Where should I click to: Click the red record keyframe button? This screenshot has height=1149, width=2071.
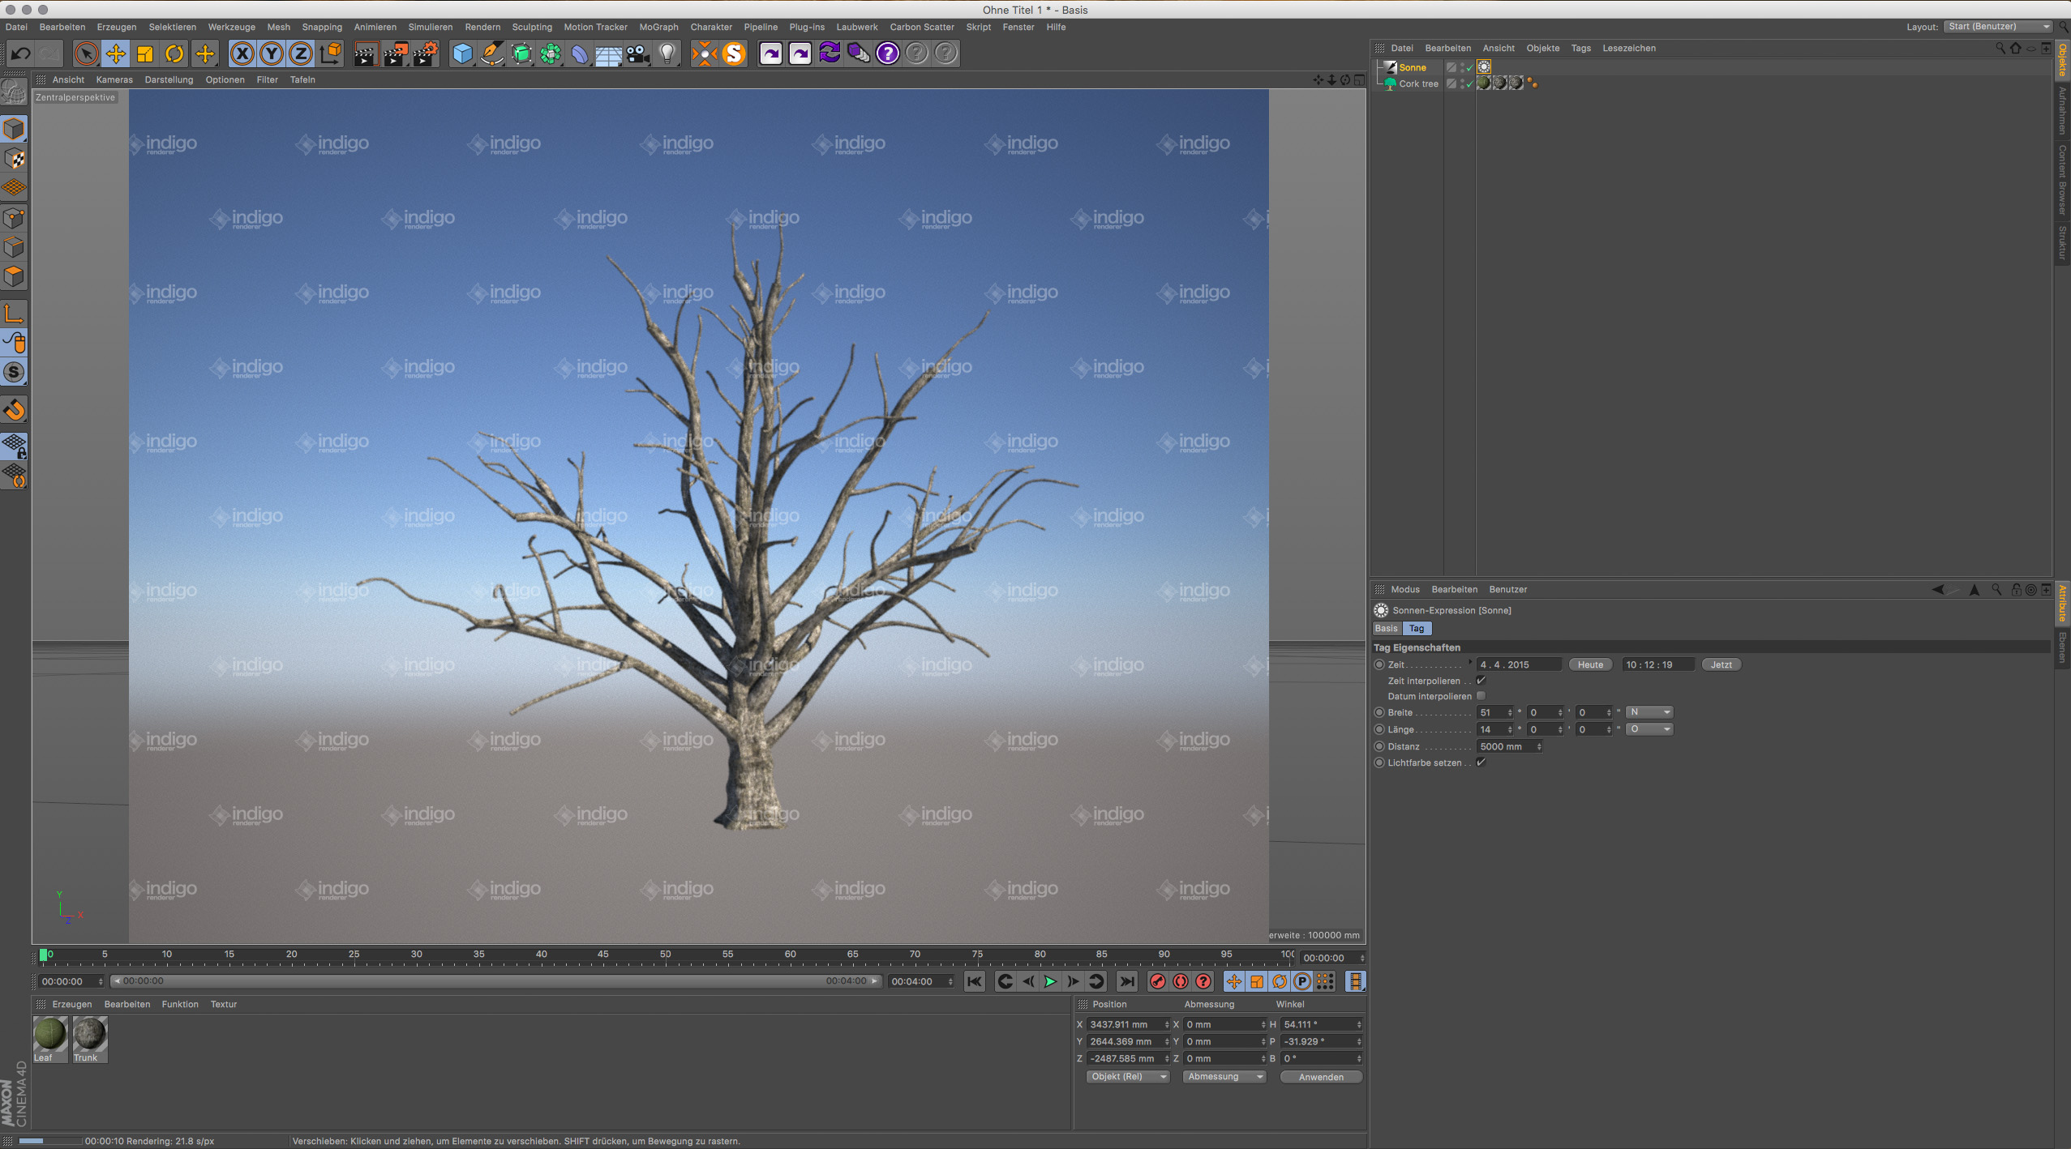(x=1158, y=981)
